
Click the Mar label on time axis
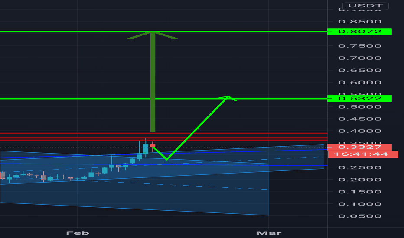pyautogui.click(x=269, y=233)
